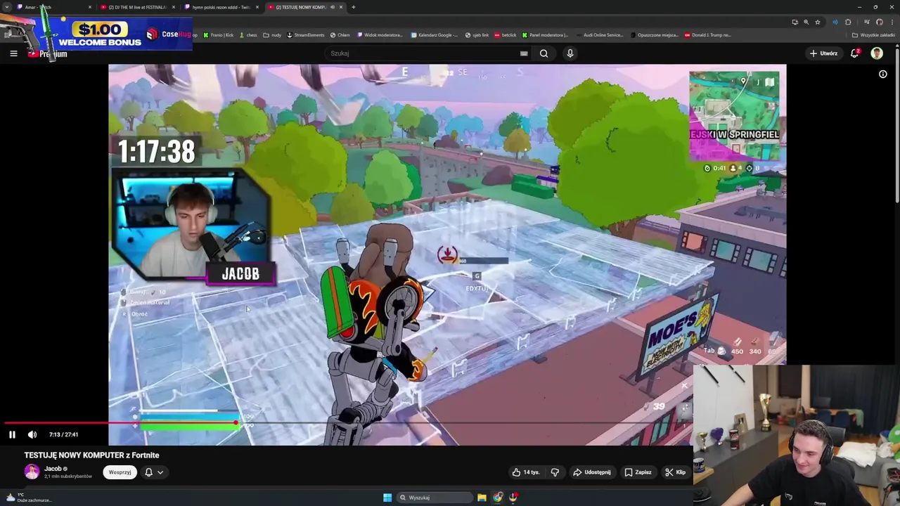900x506 pixels.
Task: Click the video title TESTUJĘ NOWY KOMPUTER z Fortnite
Action: click(91, 455)
